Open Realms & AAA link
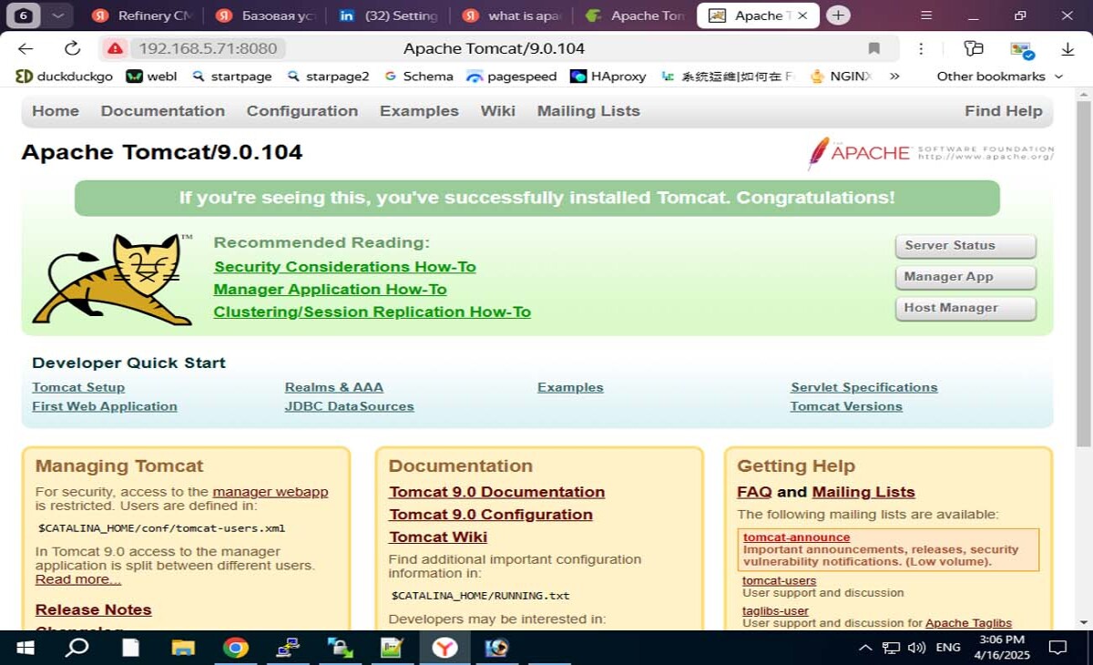1093x665 pixels. coord(334,387)
